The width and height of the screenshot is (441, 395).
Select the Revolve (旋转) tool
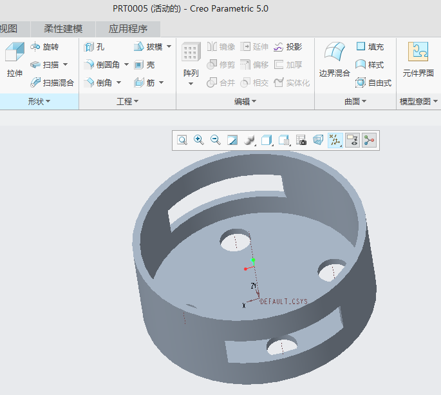click(44, 47)
